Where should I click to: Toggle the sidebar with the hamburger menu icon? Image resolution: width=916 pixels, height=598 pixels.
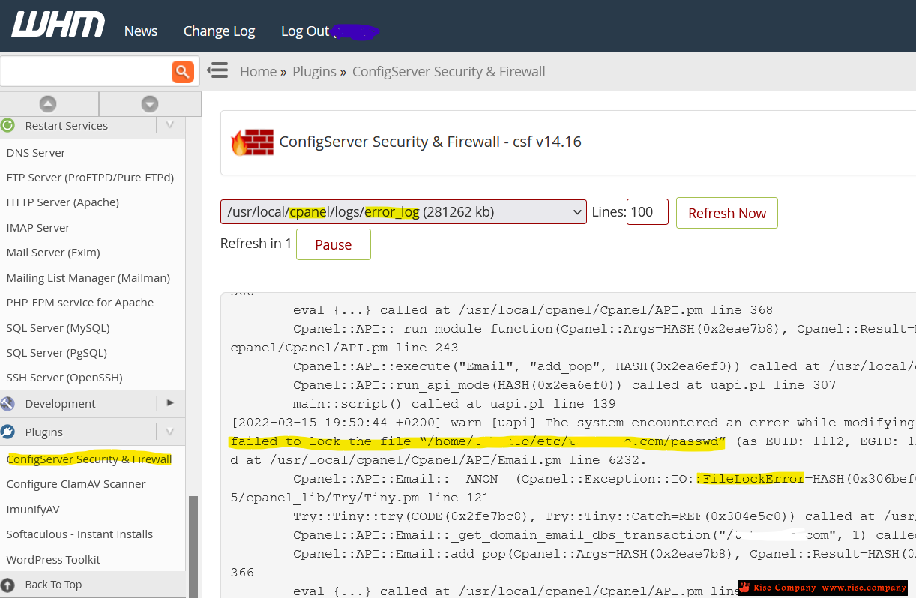click(217, 70)
